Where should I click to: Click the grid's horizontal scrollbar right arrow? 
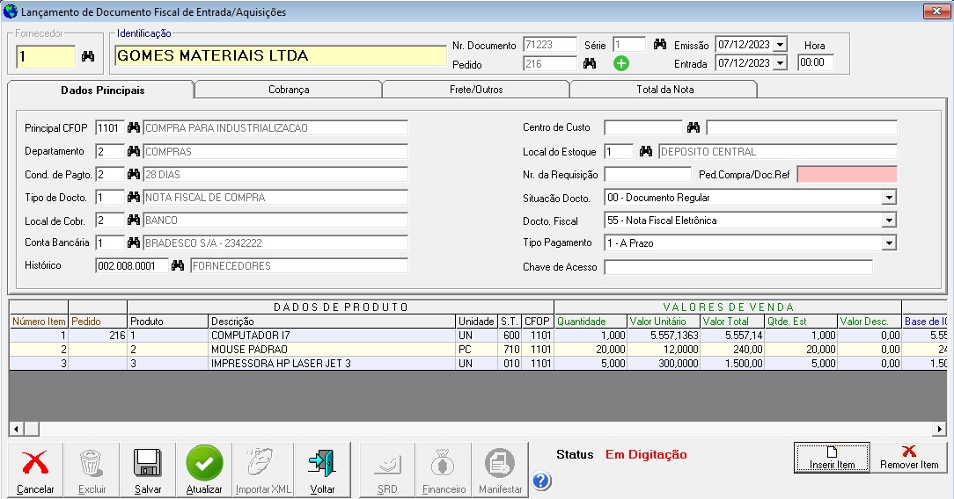[x=941, y=429]
